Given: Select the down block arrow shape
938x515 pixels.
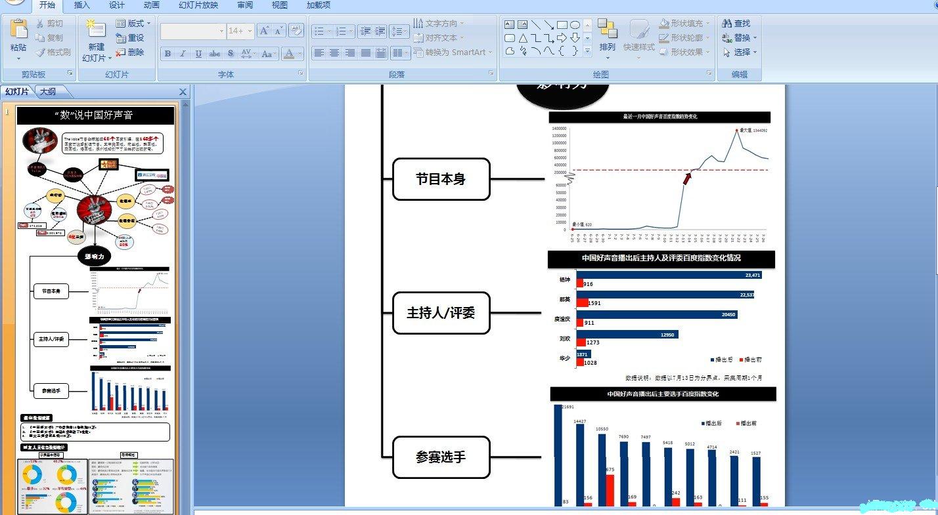Looking at the screenshot, I should [x=575, y=38].
